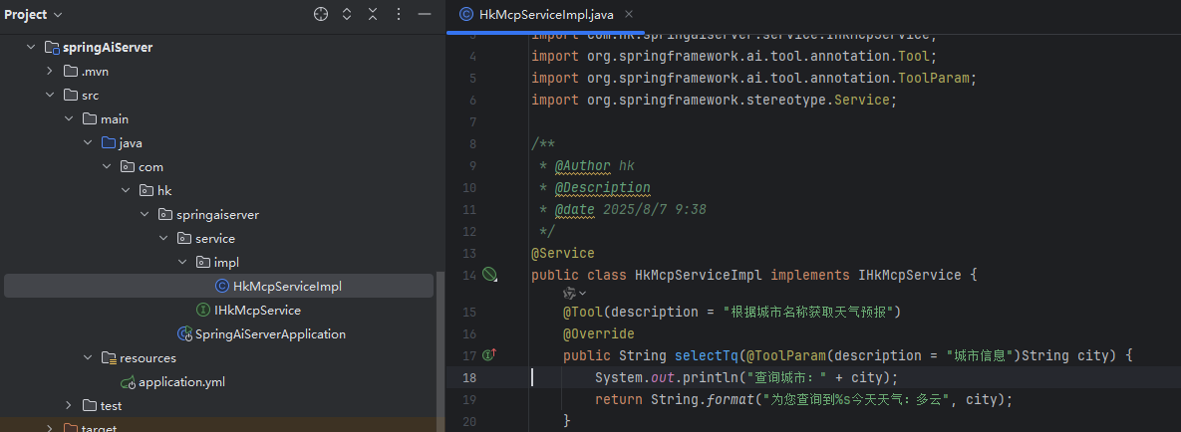Select SpringAiServerApplication in project tree
This screenshot has width=1181, height=432.
[270, 334]
